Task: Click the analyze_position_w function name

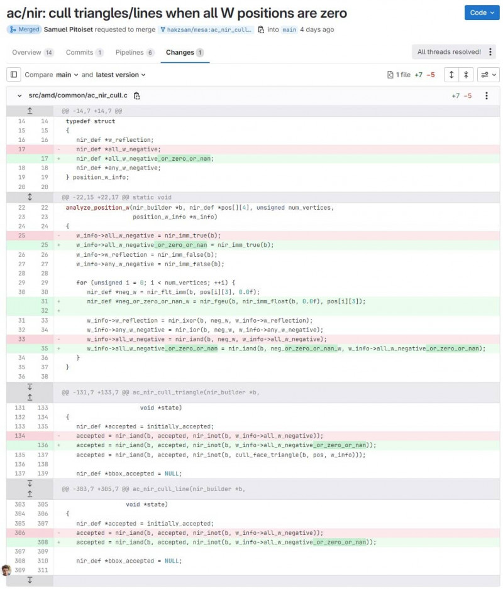Action: click(98, 207)
